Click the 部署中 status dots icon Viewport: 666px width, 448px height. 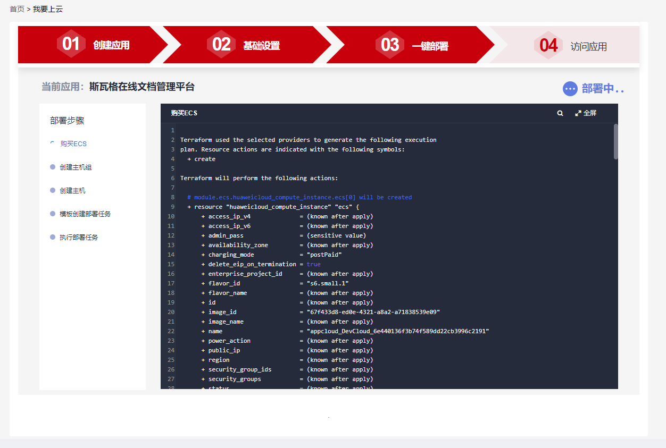(570, 89)
